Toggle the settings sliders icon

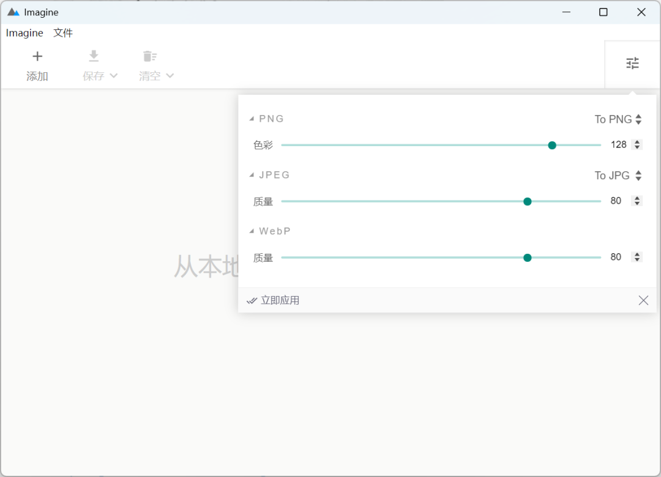[x=632, y=63]
